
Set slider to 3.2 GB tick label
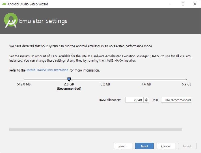(x=105, y=84)
